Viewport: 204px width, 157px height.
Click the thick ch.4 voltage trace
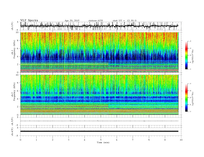[x=99, y=131]
